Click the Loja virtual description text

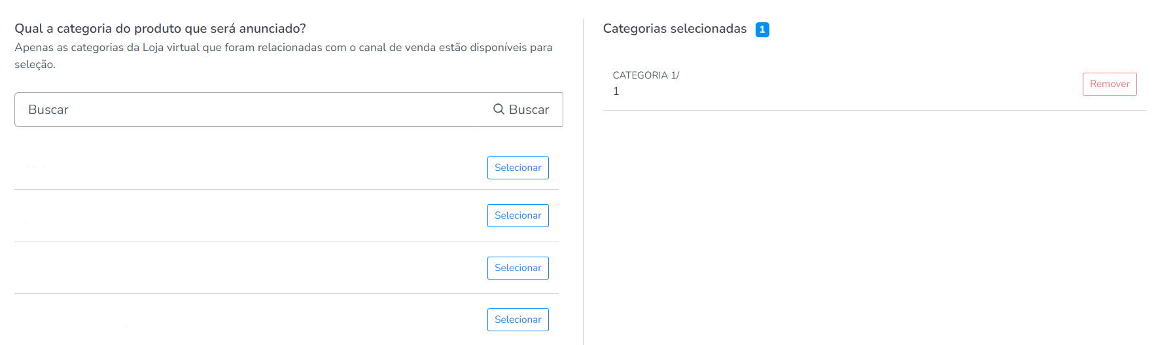[283, 56]
